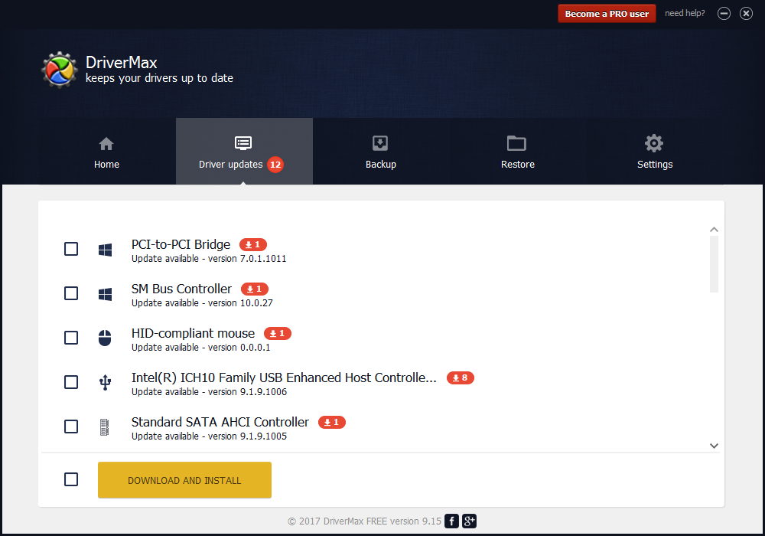Click Become a PRO user button
Screen dimensions: 765x536
(x=607, y=14)
